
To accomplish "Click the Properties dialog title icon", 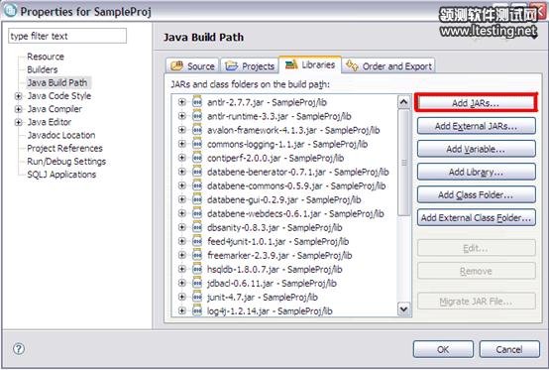I will click(10, 10).
